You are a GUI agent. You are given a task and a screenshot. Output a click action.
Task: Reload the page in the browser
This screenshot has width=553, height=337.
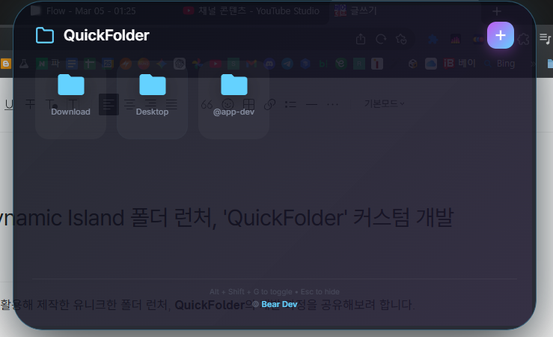click(x=381, y=39)
